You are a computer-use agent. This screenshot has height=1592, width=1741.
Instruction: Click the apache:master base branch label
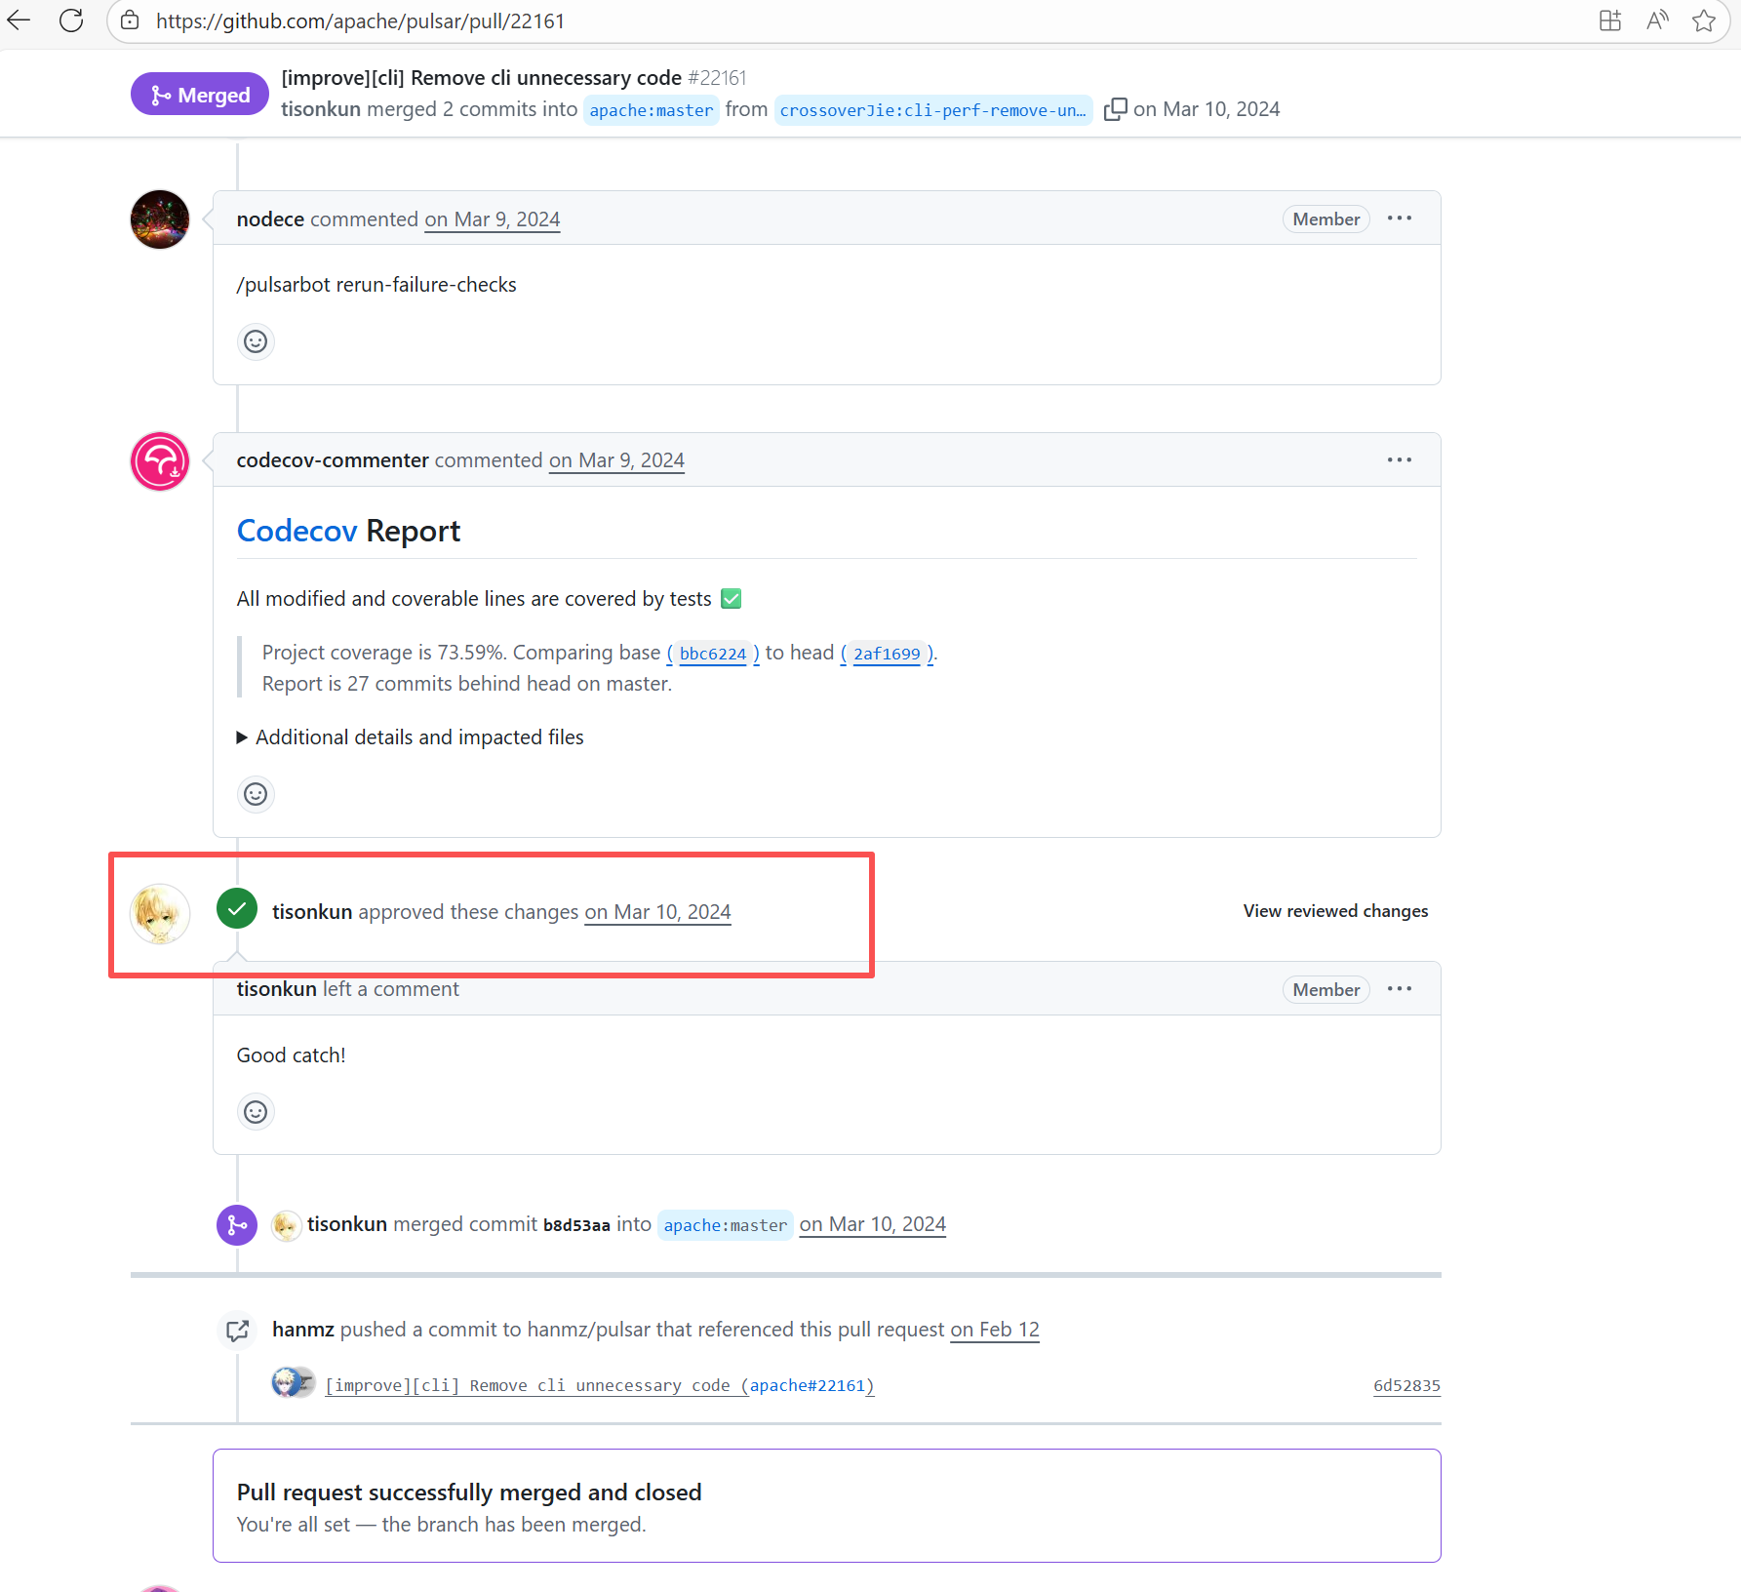(651, 110)
